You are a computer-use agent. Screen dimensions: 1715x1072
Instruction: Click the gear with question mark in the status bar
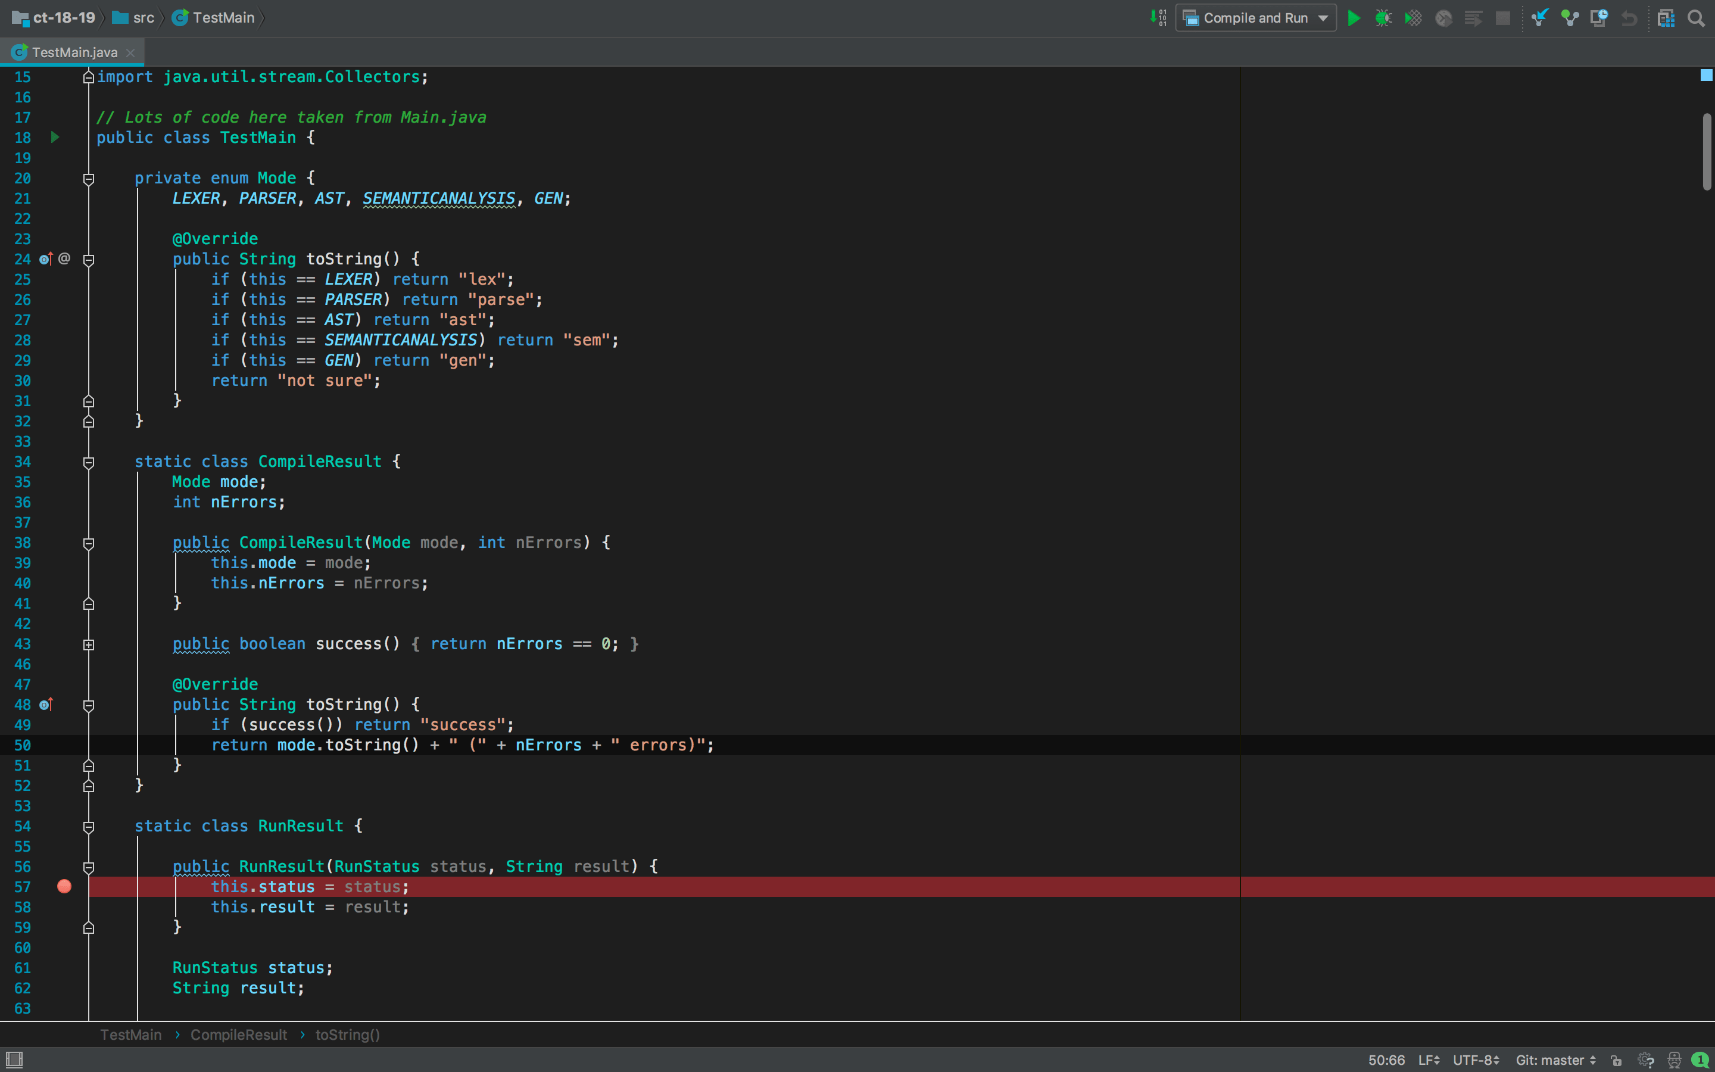click(1645, 1061)
